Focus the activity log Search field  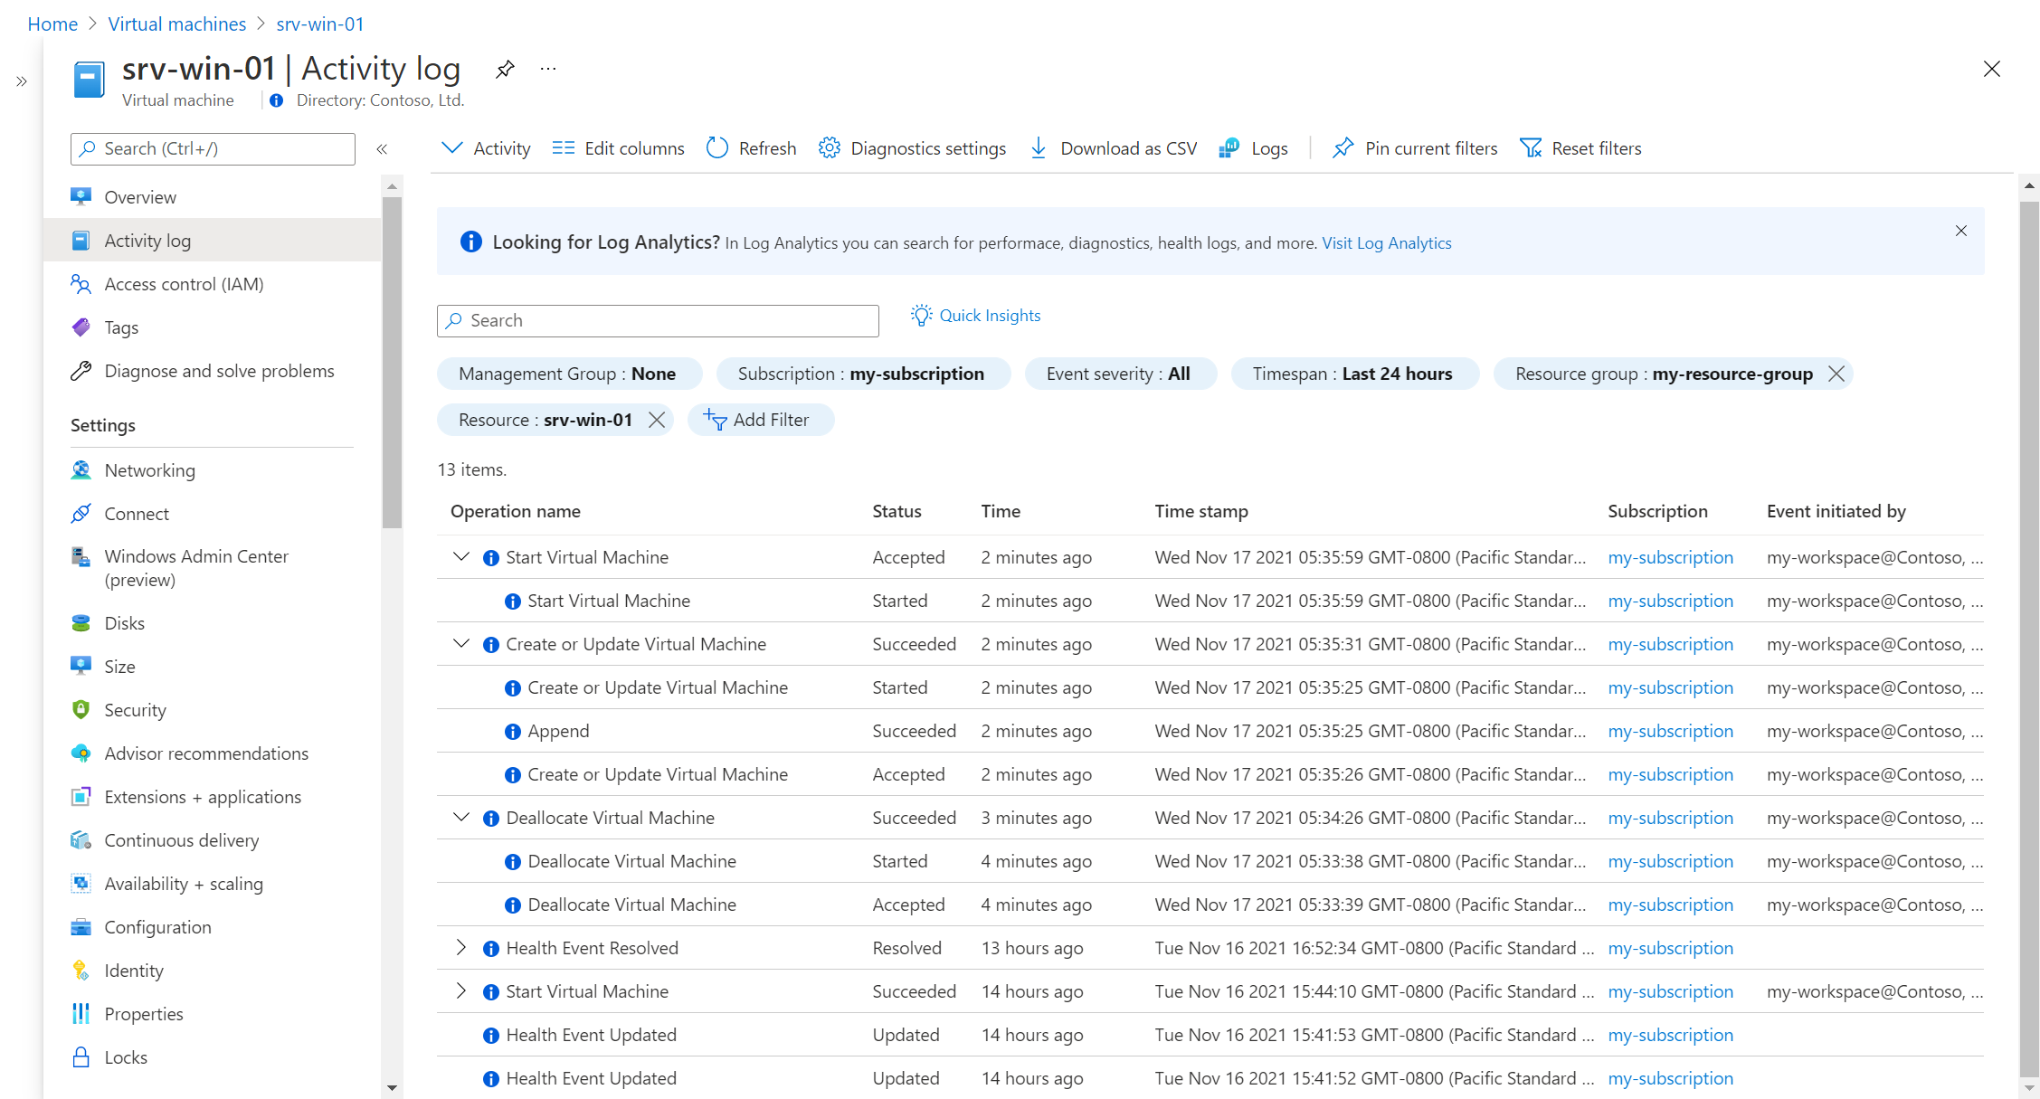658,321
